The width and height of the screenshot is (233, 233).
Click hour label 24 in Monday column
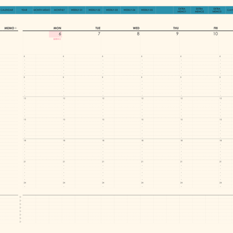coord(25,183)
